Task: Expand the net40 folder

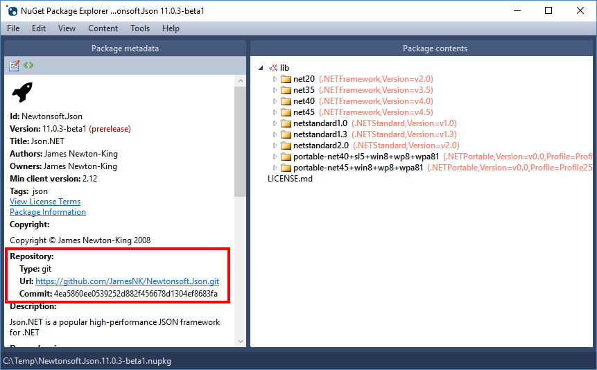Action: pyautogui.click(x=275, y=101)
